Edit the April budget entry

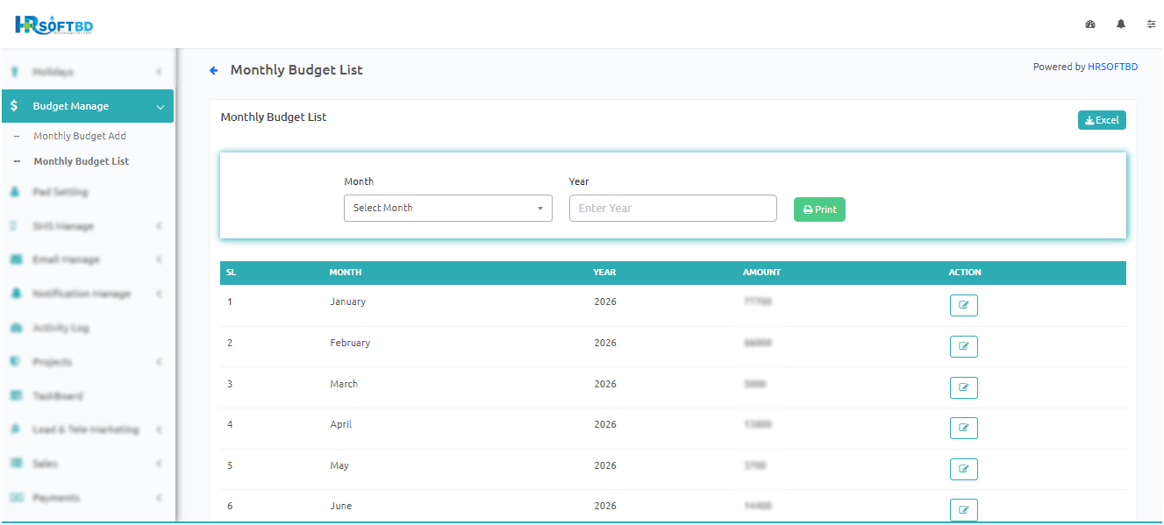[x=963, y=428]
